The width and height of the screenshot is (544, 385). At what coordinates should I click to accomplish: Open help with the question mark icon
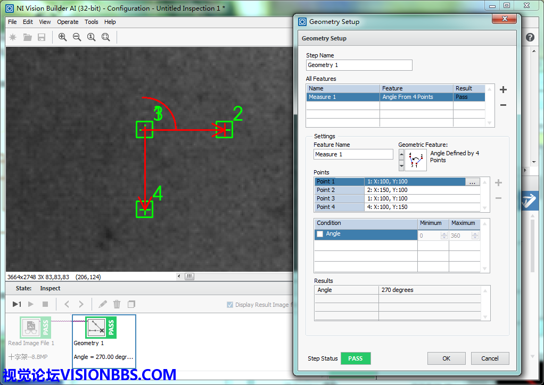pos(530,37)
